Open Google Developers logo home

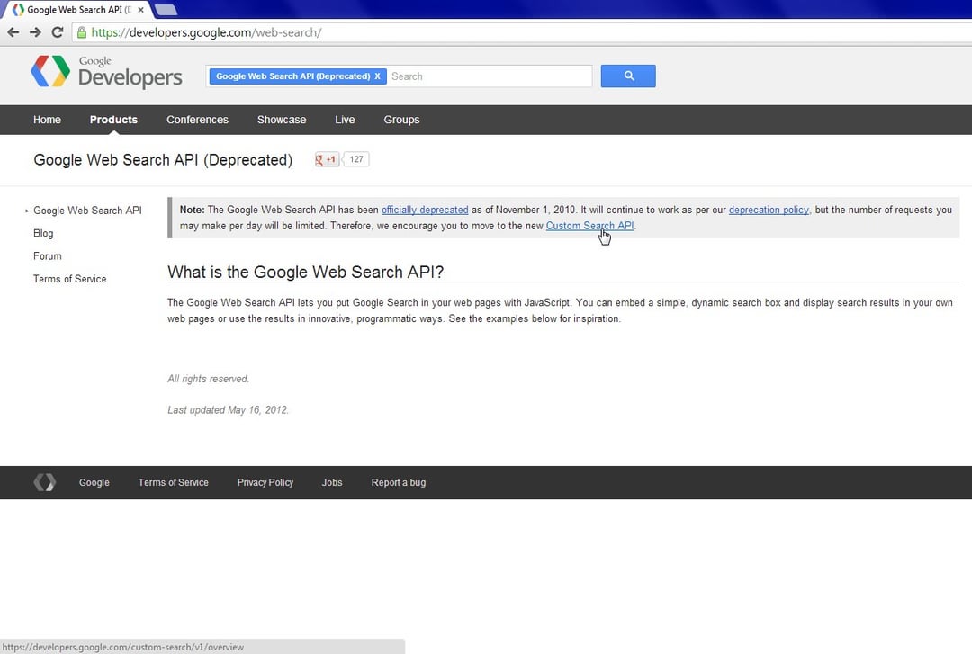point(106,72)
